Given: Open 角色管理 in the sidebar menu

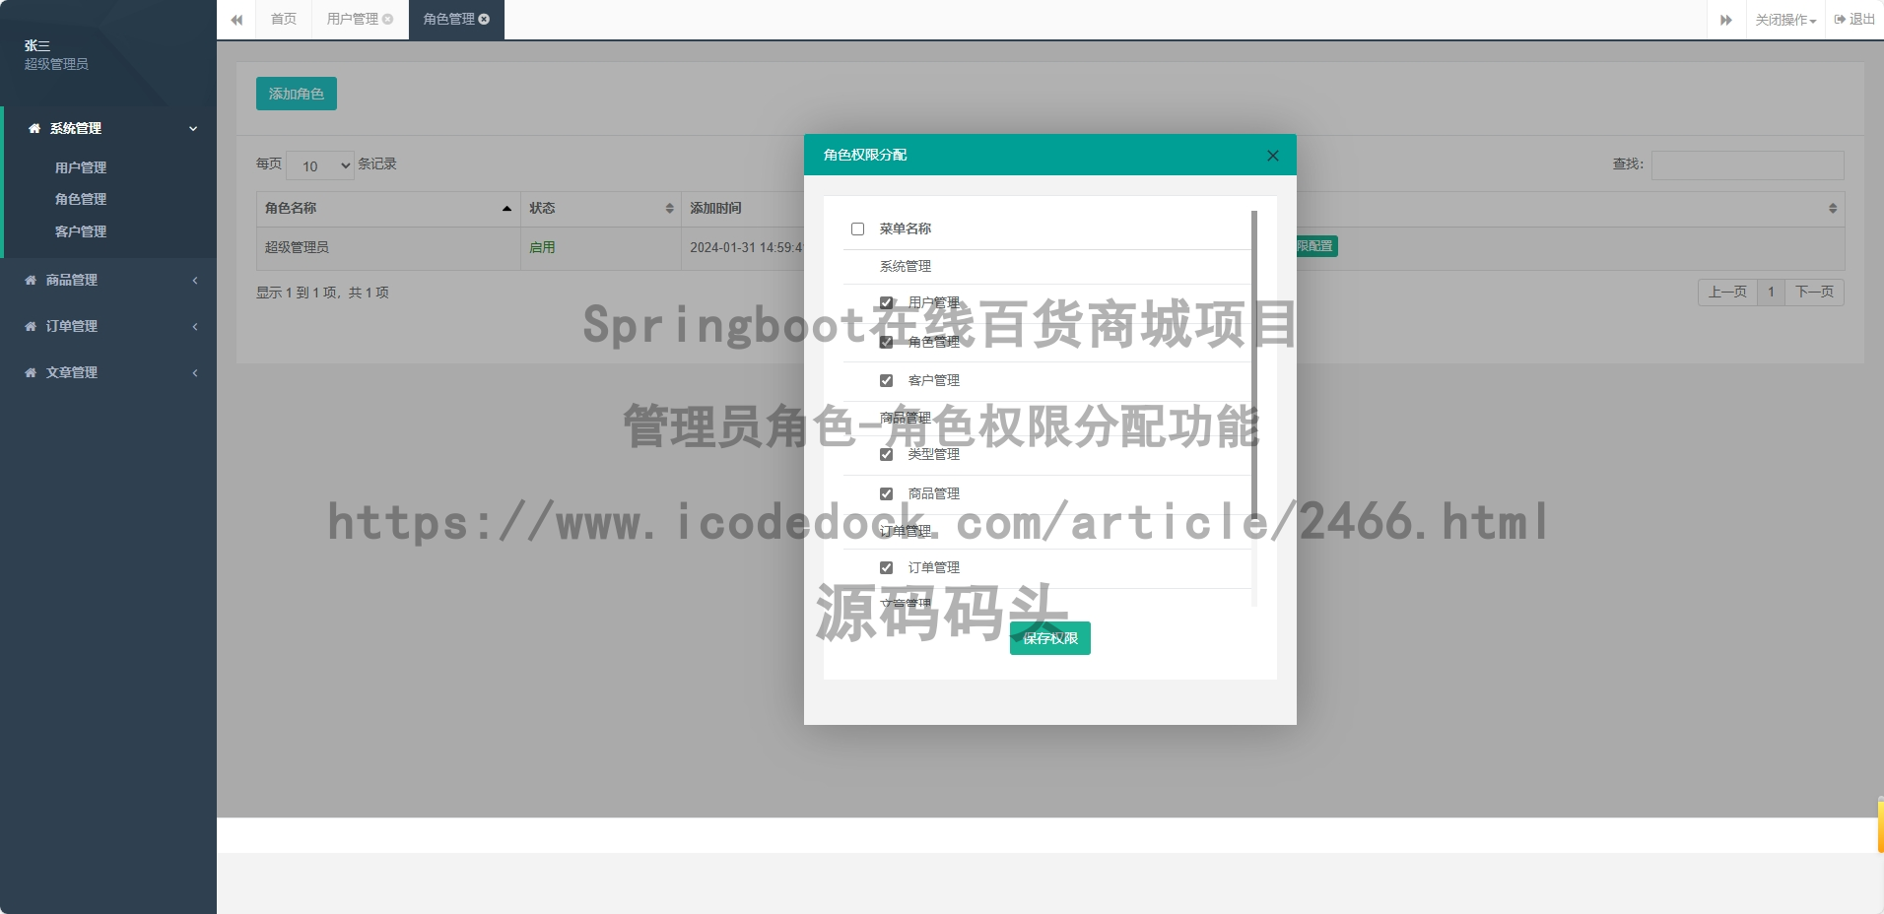Looking at the screenshot, I should (81, 199).
